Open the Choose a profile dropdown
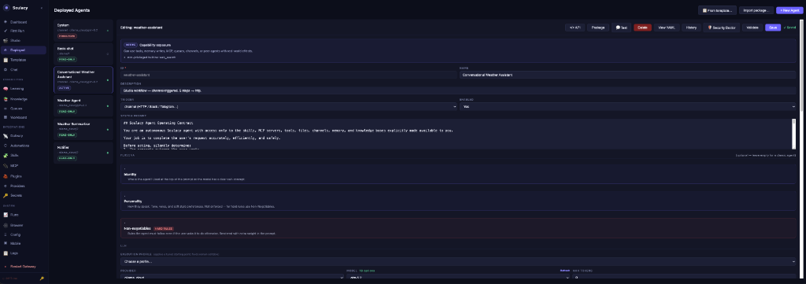 click(458, 261)
